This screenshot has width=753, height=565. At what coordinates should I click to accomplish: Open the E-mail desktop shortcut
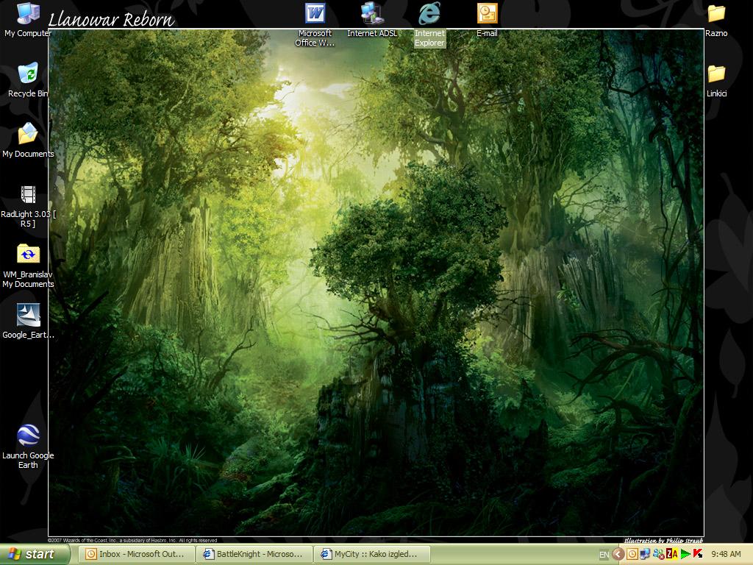(487, 15)
